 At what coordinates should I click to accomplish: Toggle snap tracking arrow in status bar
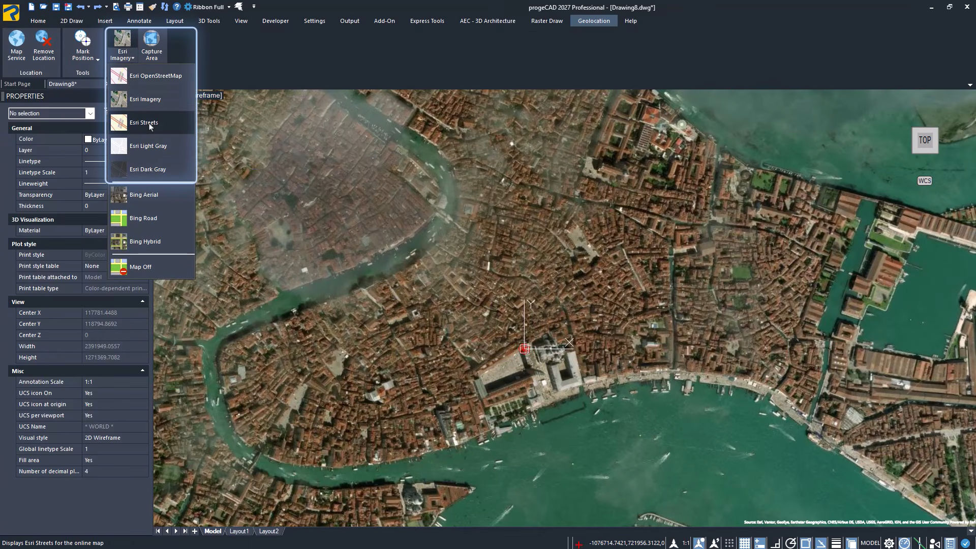(x=821, y=543)
